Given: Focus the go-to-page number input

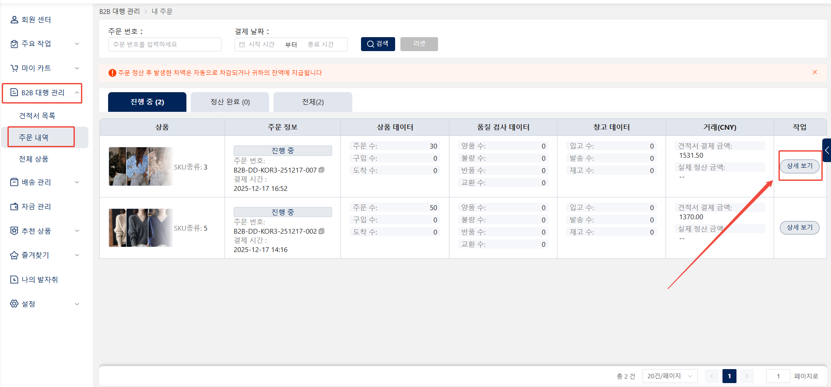Looking at the screenshot, I should click(x=778, y=376).
